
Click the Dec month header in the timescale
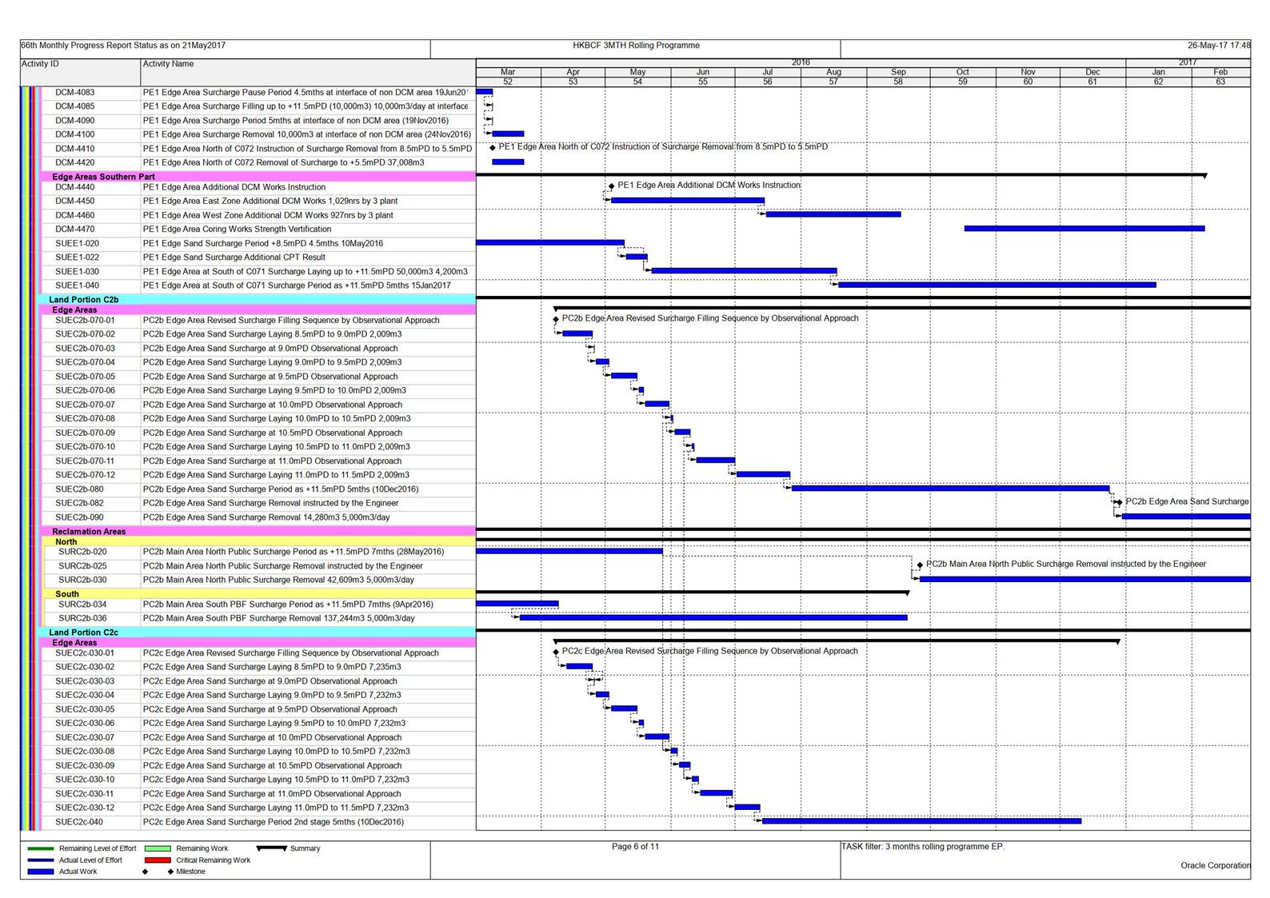click(x=1092, y=72)
